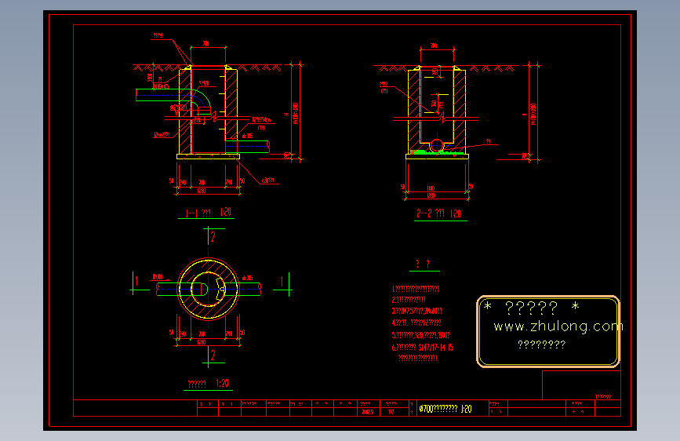Screen dimensions: 680x441
Task: Select the hatched circular well wall in plan view
Action: tap(208, 289)
